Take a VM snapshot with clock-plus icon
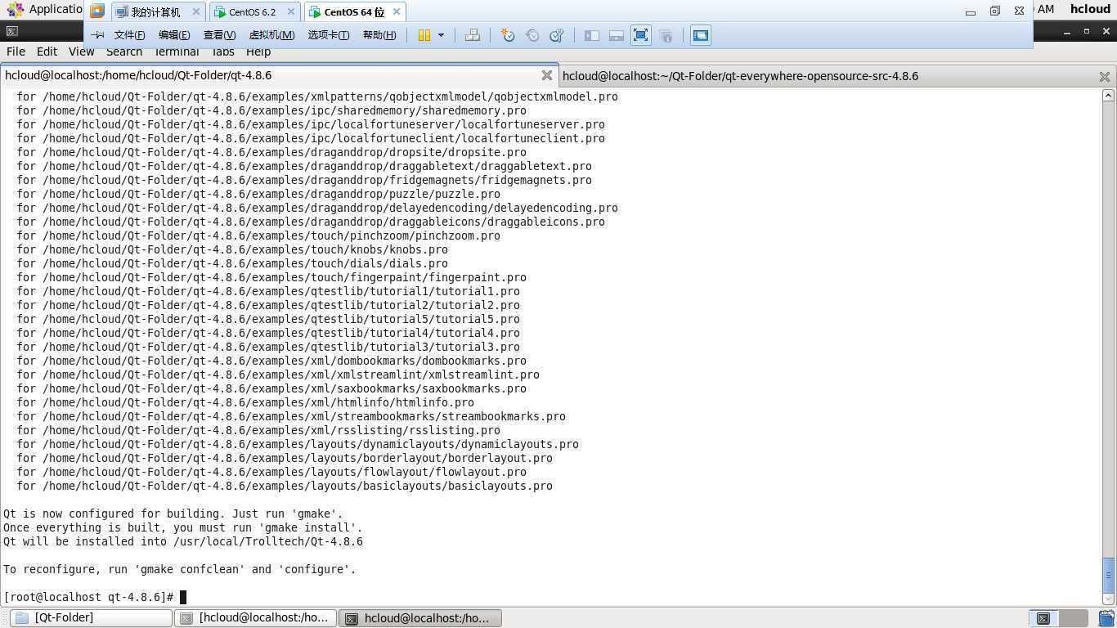 click(508, 35)
